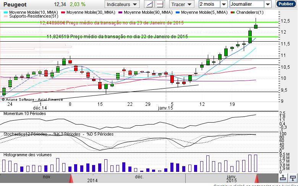Image resolution: width=298 pixels, height=186 pixels.
Task: Open the Journalier interval dropdown arrow
Action: click(267, 4)
